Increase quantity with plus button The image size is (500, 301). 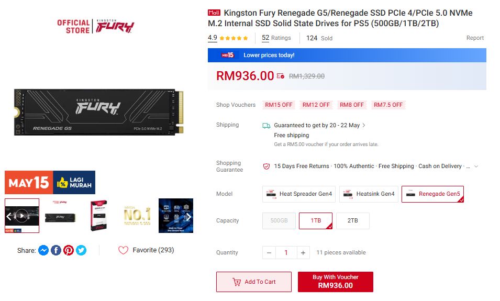[x=303, y=252]
